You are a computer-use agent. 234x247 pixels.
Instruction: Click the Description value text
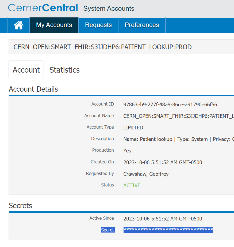click(178, 139)
